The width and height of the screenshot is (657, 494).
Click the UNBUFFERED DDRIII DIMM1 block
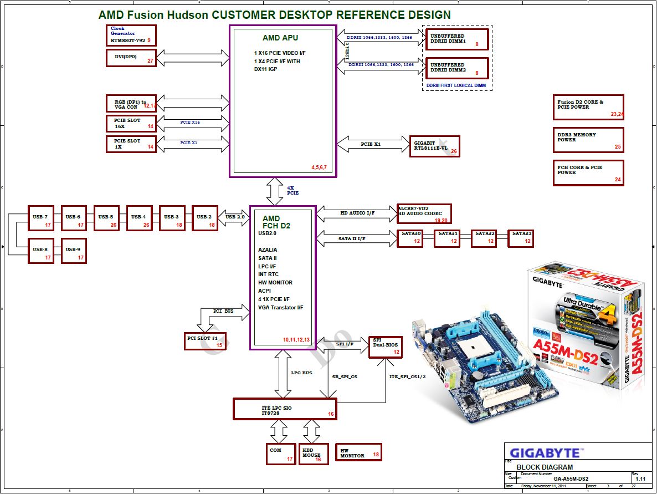coord(457,39)
